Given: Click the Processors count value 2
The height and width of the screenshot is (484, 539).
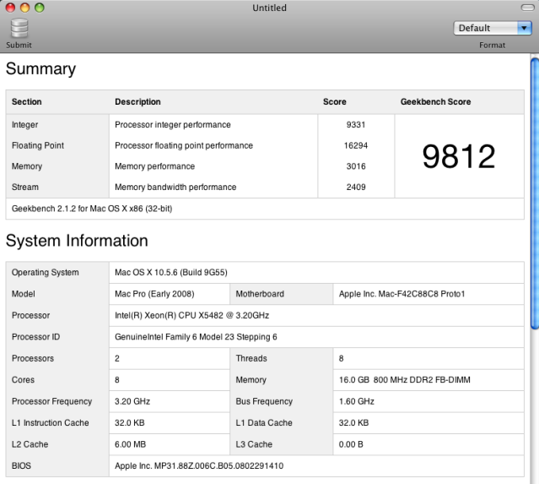Looking at the screenshot, I should (x=117, y=358).
